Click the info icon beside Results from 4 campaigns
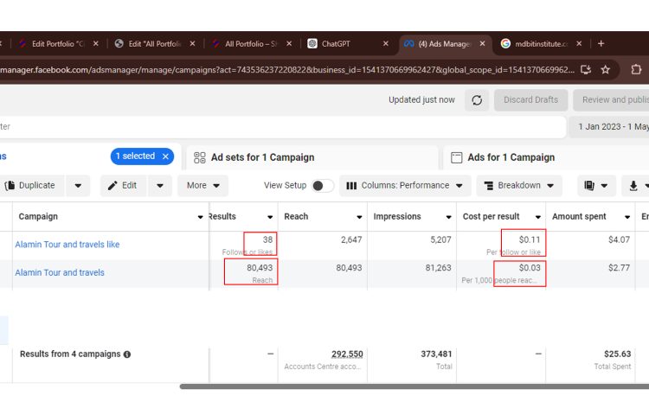The width and height of the screenshot is (649, 402). point(127,354)
